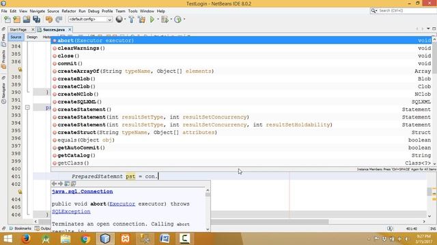The width and height of the screenshot is (437, 245).
Task: Click the Open Project toolbar icon
Action: (27, 20)
